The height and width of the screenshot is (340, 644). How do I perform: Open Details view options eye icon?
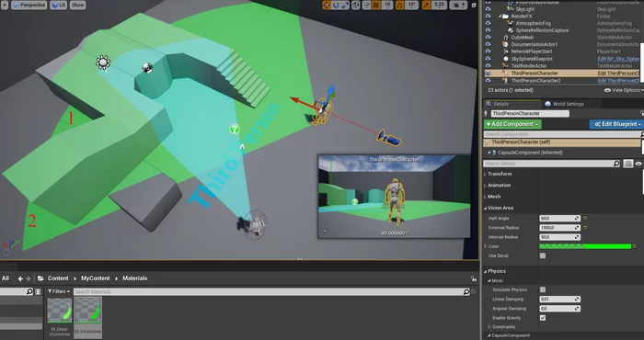pyautogui.click(x=638, y=164)
